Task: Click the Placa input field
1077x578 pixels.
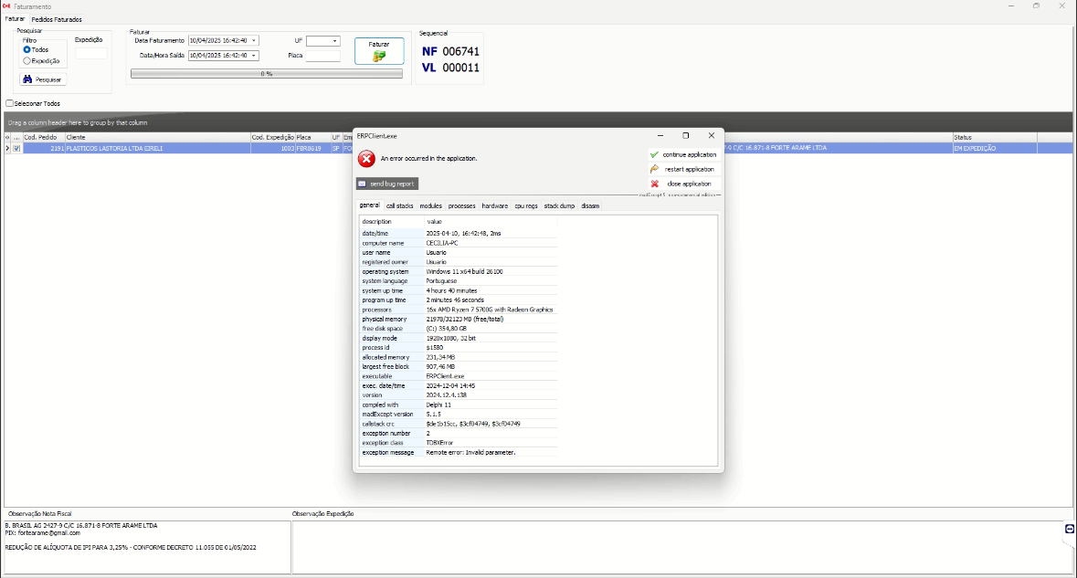Action: click(322, 56)
